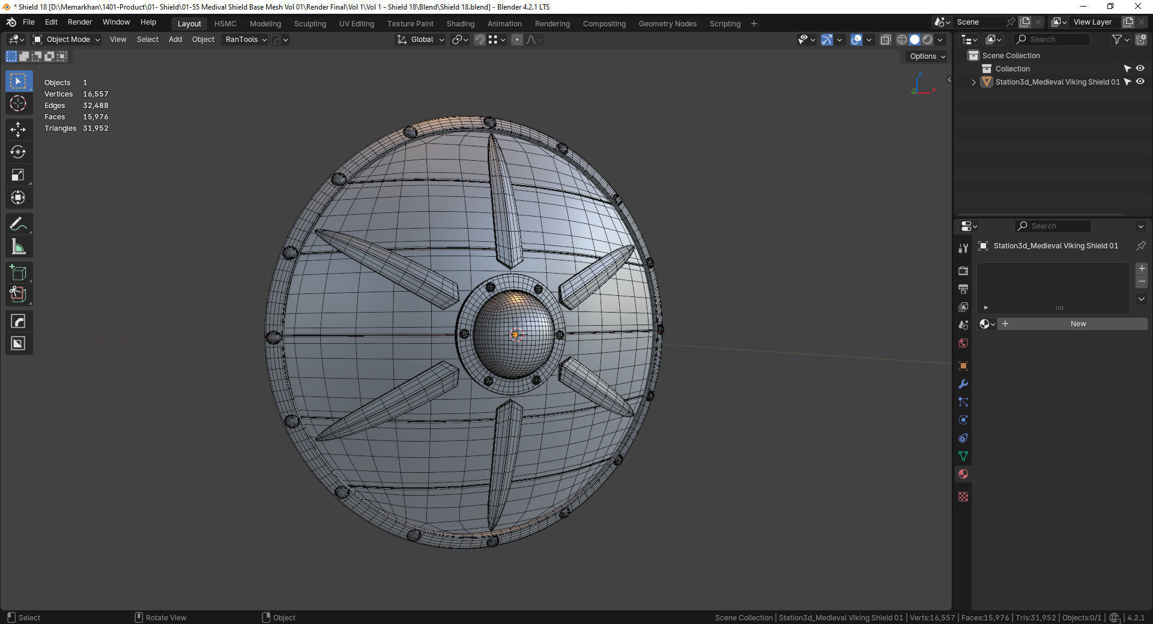Open the outliner filter dropdown
Screen dimensions: 1153x624
pos(1120,40)
